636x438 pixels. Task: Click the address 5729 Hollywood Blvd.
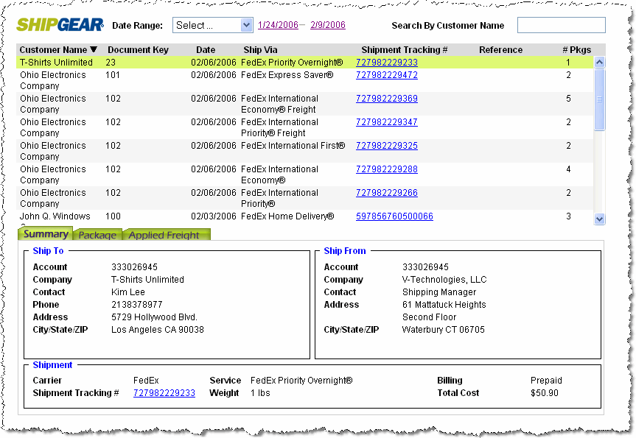click(x=154, y=317)
